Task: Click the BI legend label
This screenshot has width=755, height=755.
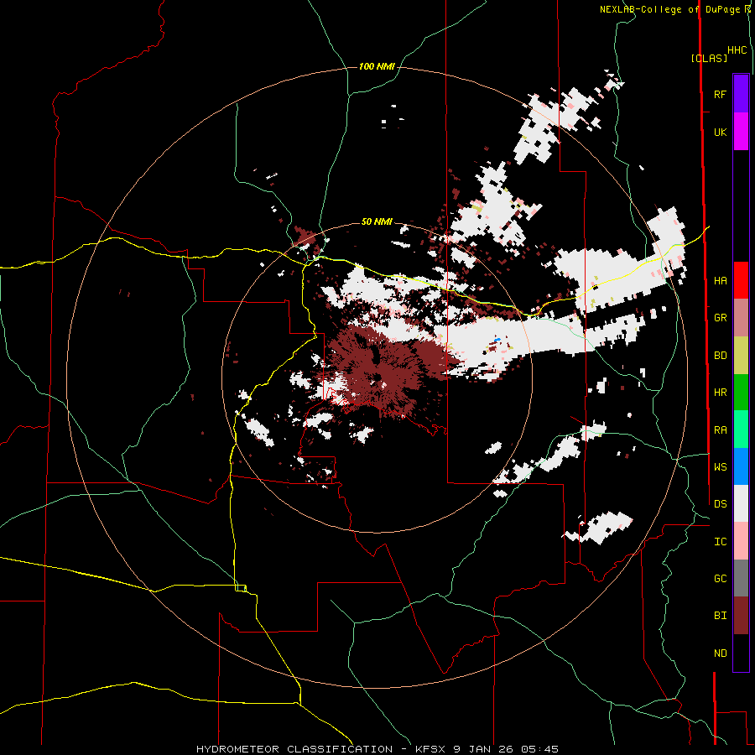Action: [x=721, y=616]
